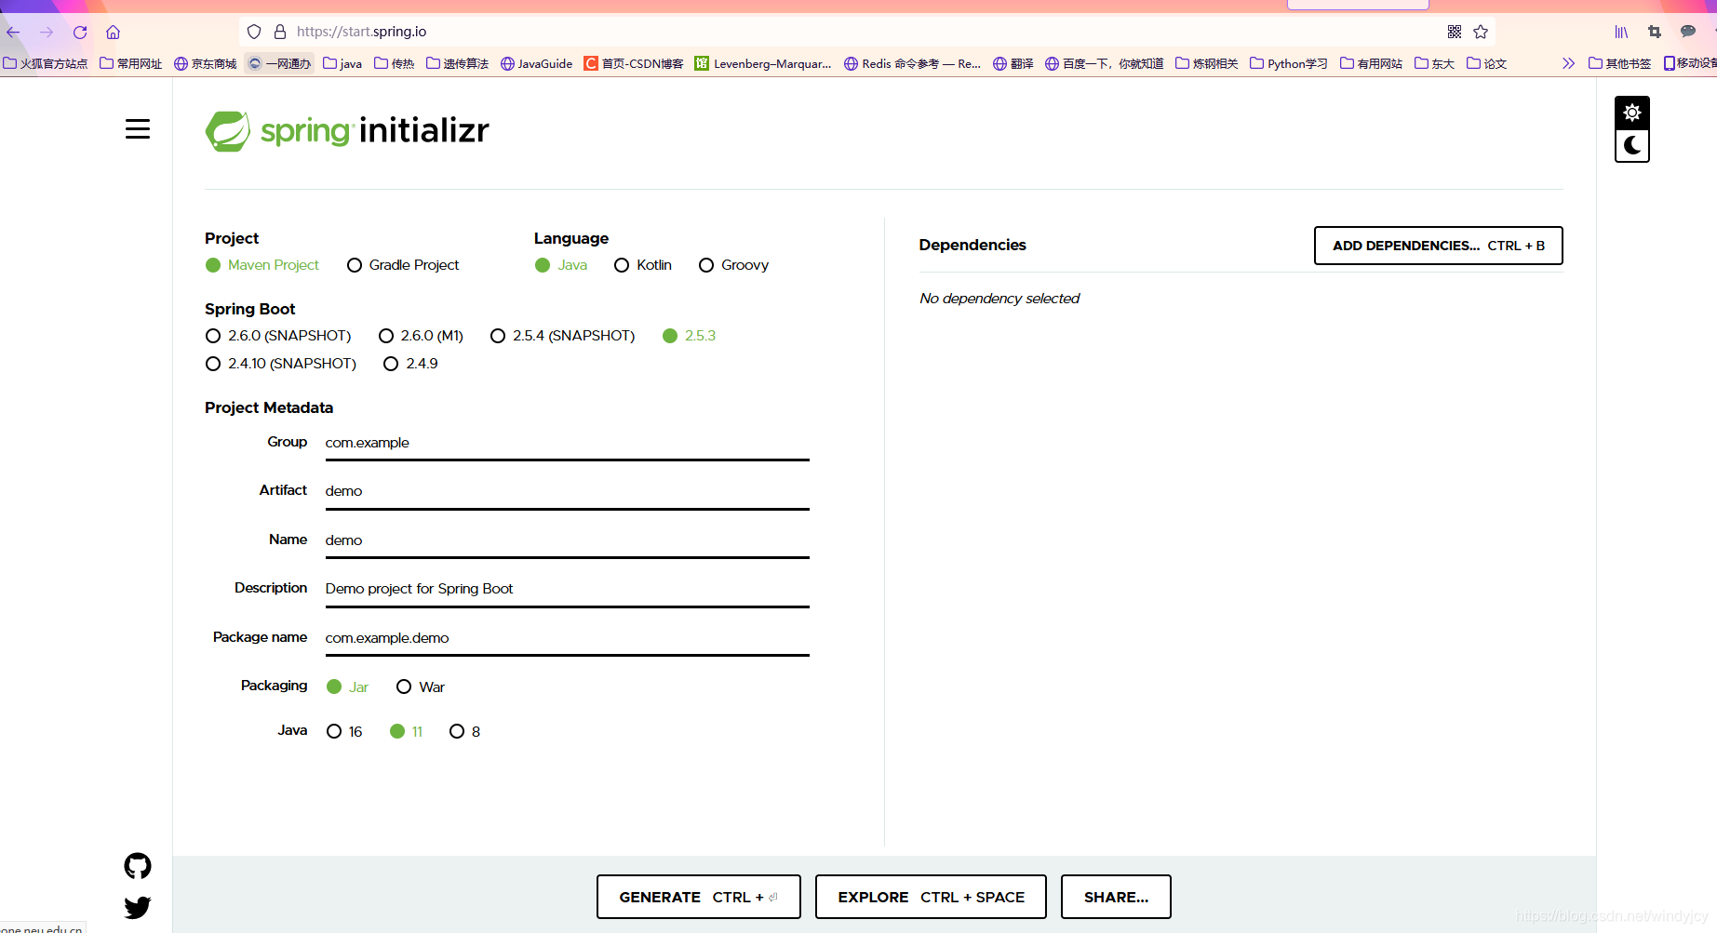Open the hamburger menu on the Initializr page
Screen dimensions: 1717x933
coord(138,129)
